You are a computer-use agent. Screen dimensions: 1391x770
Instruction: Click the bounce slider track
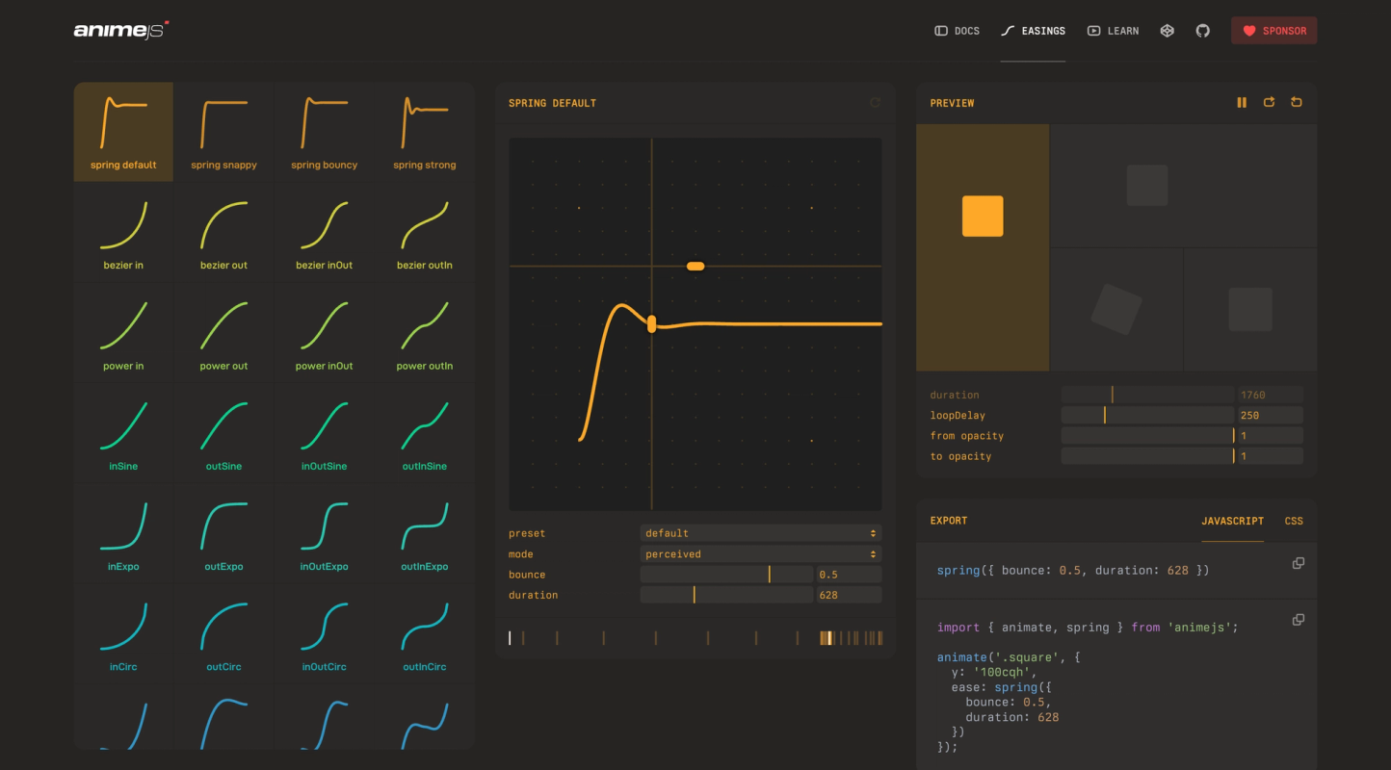(726, 575)
